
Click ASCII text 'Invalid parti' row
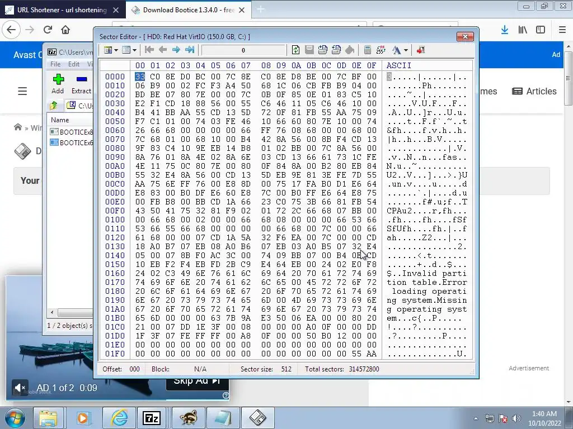(x=426, y=273)
